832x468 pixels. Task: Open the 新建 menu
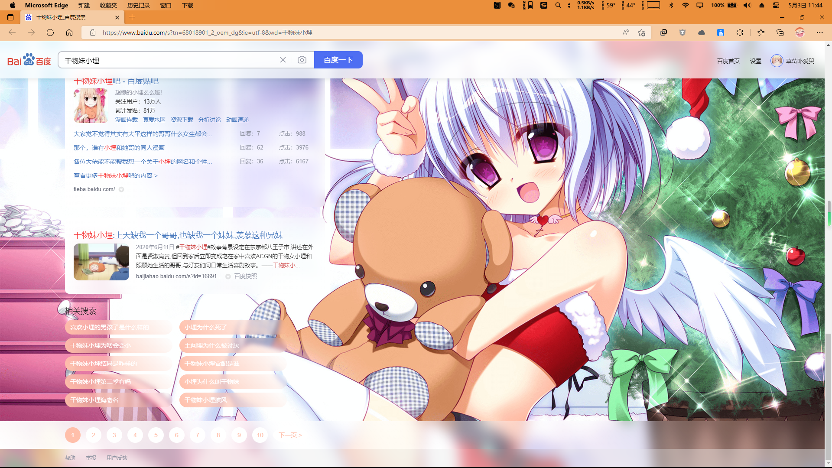84,5
